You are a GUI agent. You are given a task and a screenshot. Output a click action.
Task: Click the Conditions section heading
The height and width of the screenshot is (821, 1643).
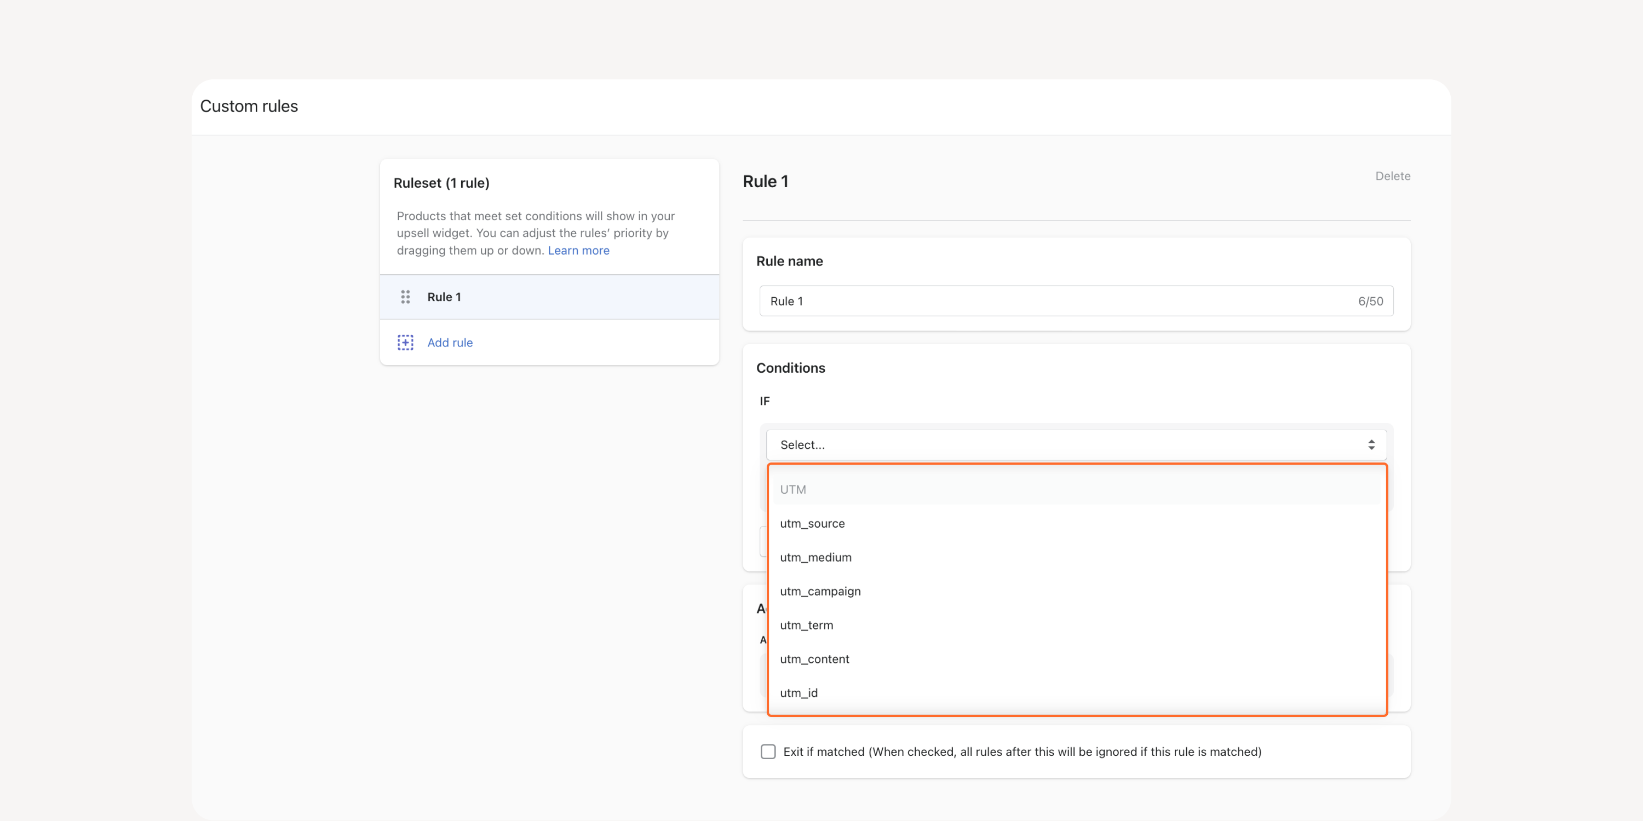[790, 368]
